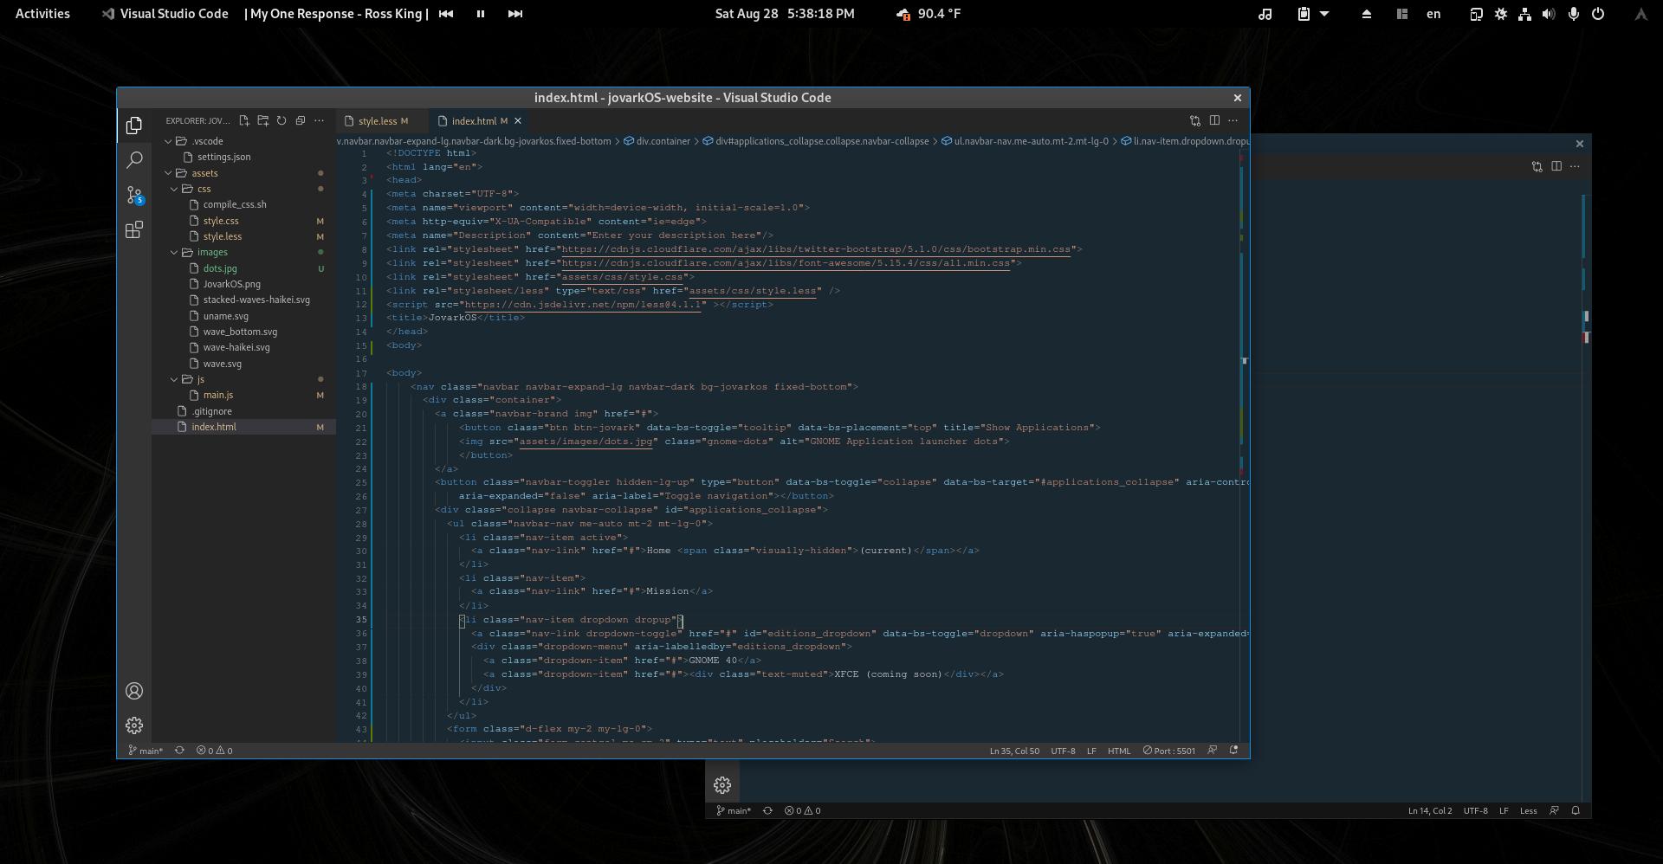This screenshot has width=1663, height=864.
Task: Open notifications bell in front window status bar
Action: coord(1234,751)
